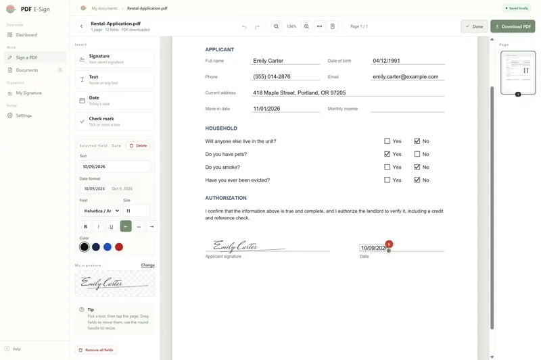Image resolution: width=541 pixels, height=360 pixels.
Task: Uncheck No for ever been evicted
Action: [417, 180]
